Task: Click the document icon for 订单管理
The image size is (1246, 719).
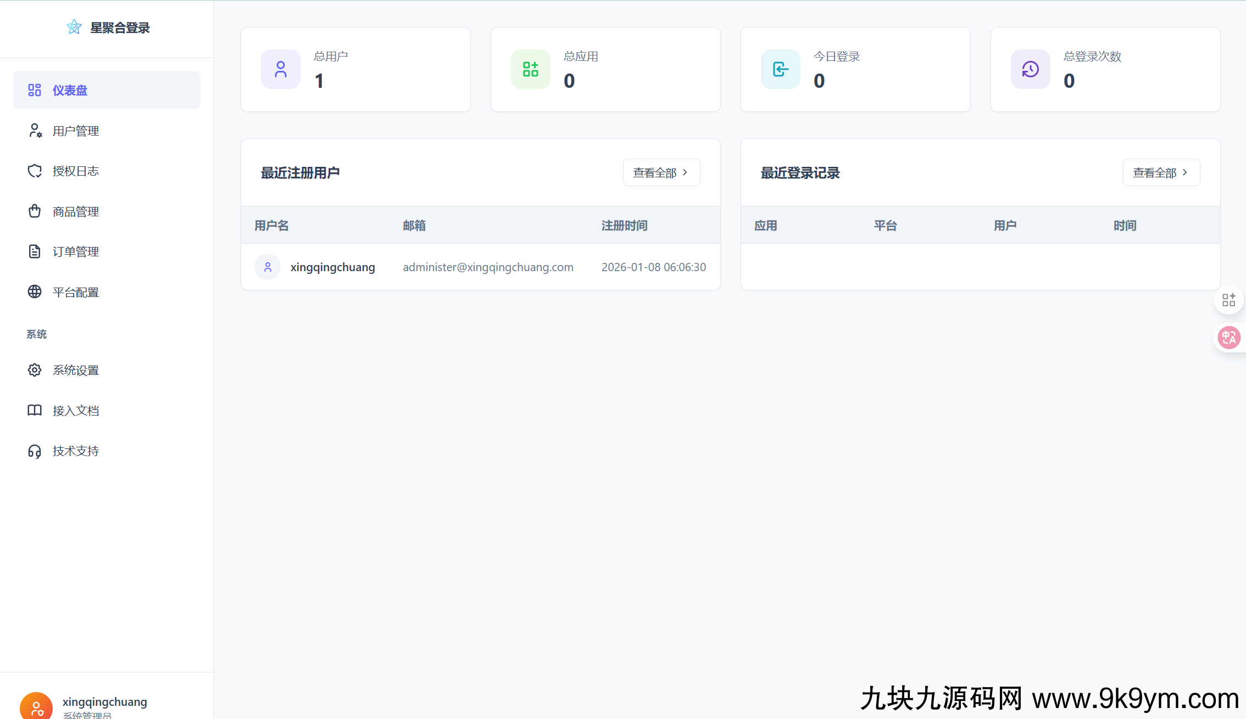Action: click(x=35, y=251)
